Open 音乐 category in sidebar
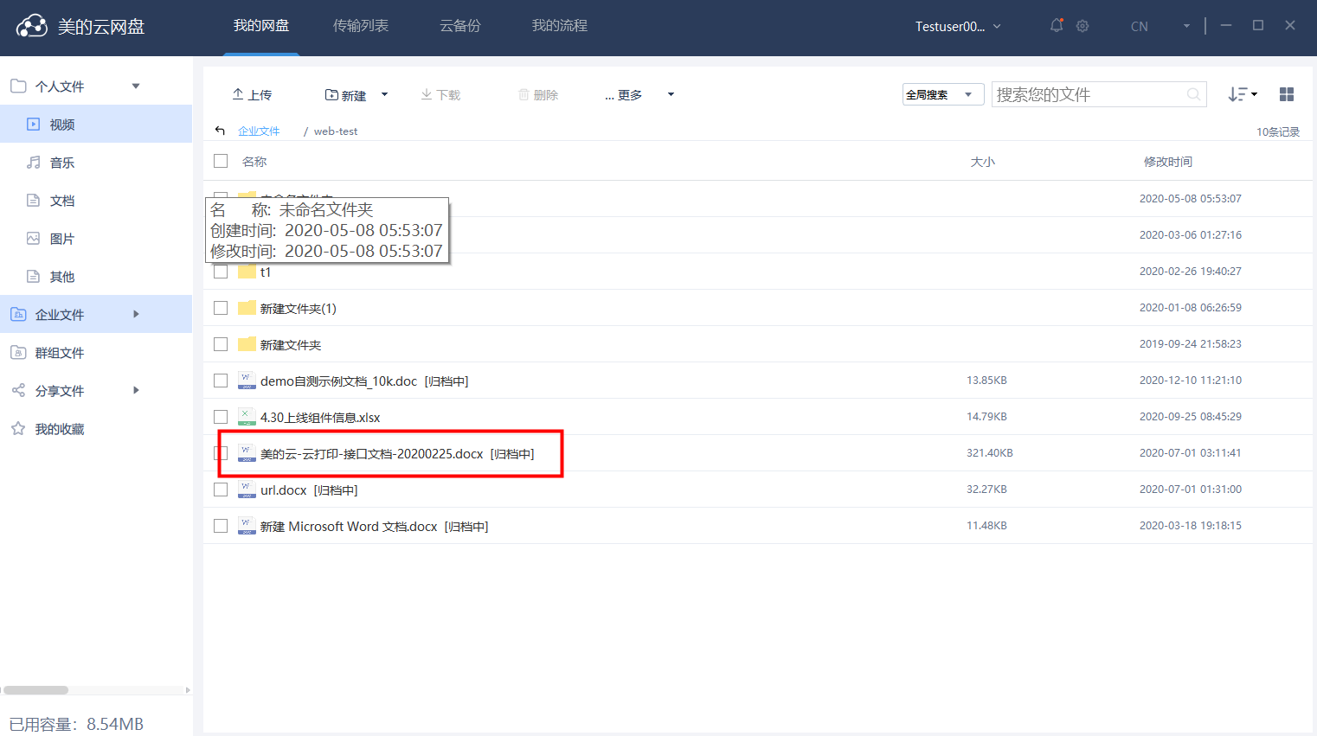The height and width of the screenshot is (736, 1317). 96,162
